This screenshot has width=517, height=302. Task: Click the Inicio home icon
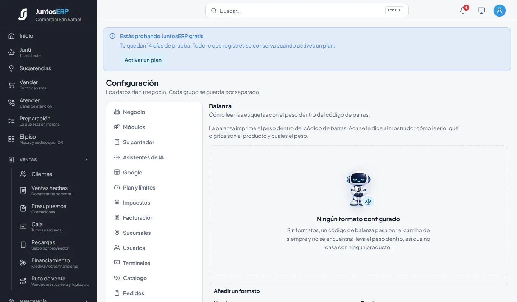11,36
